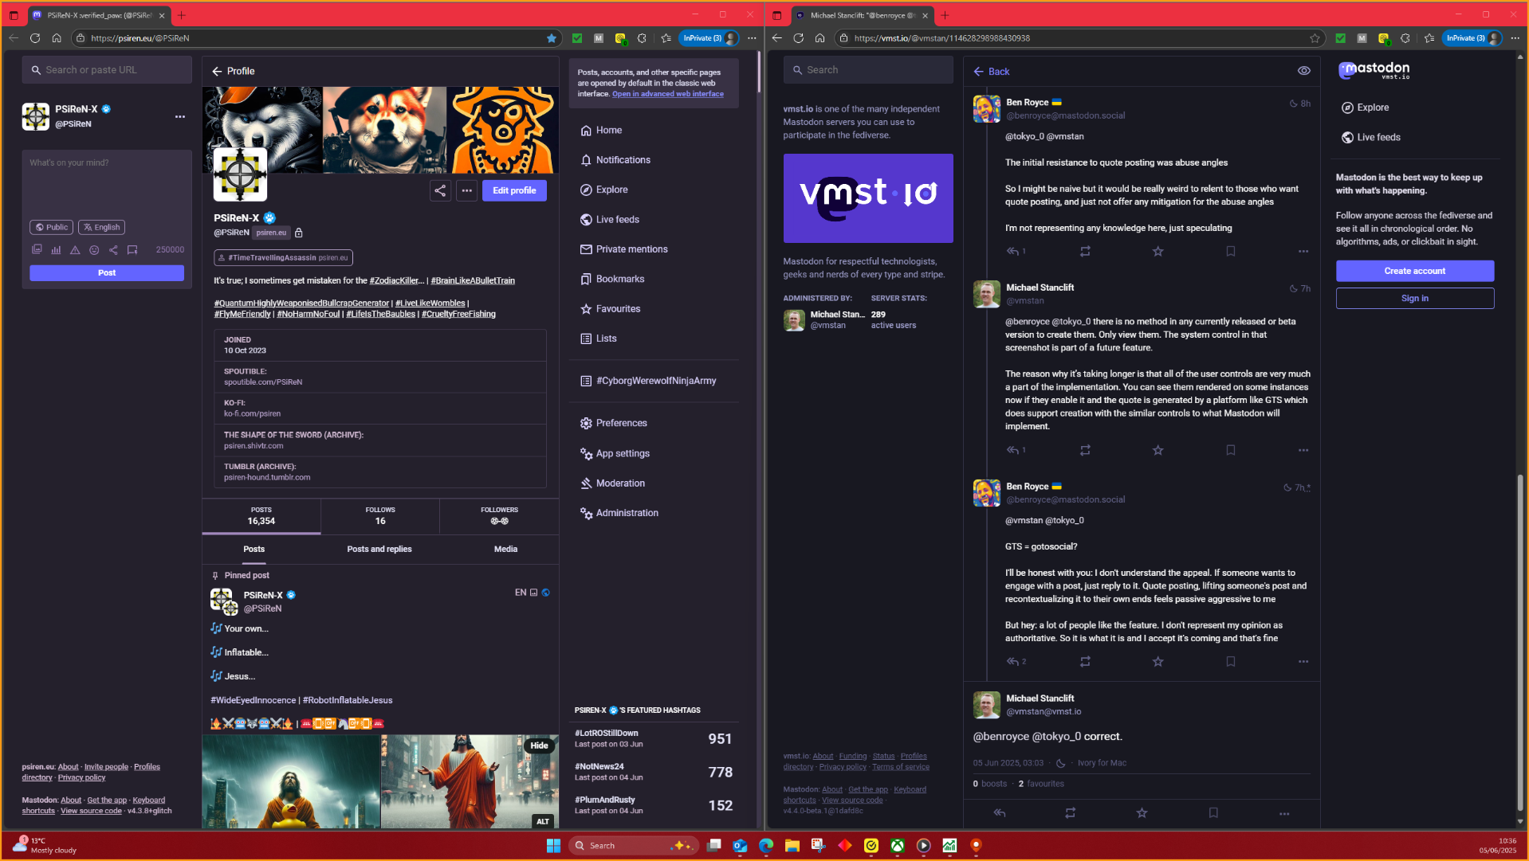The height and width of the screenshot is (861, 1529).
Task: Focus the vmst.io Search field
Action: coord(868,70)
